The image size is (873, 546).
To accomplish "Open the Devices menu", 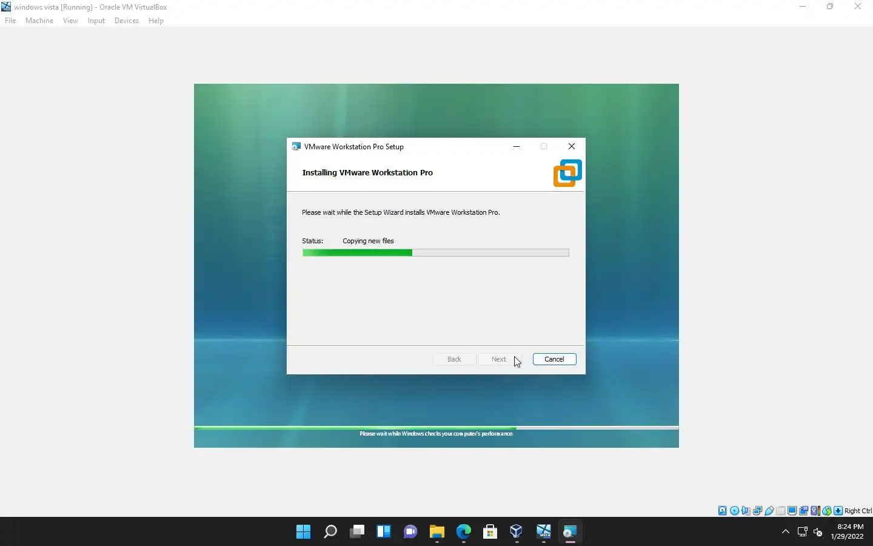I will coord(126,21).
